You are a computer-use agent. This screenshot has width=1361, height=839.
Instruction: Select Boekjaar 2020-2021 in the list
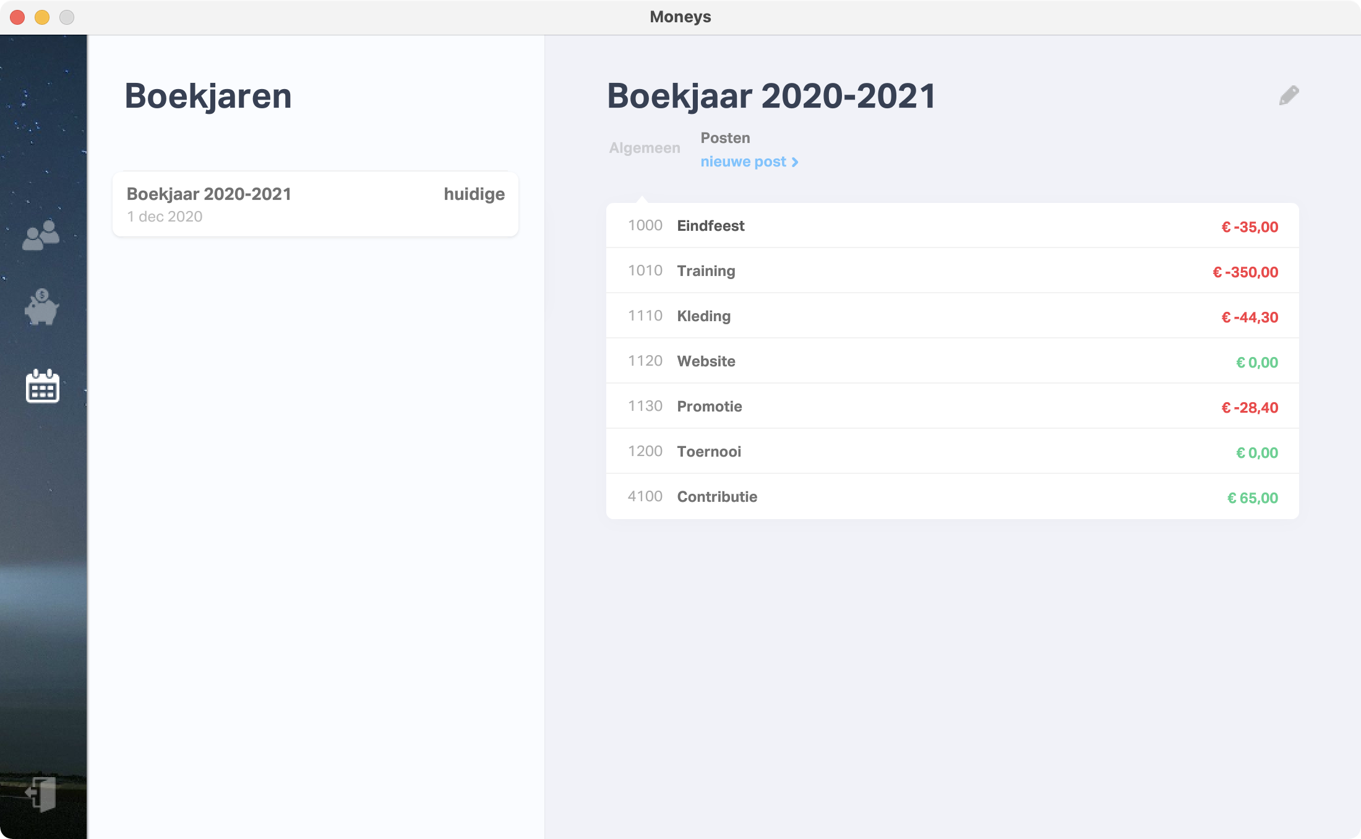pyautogui.click(x=315, y=204)
